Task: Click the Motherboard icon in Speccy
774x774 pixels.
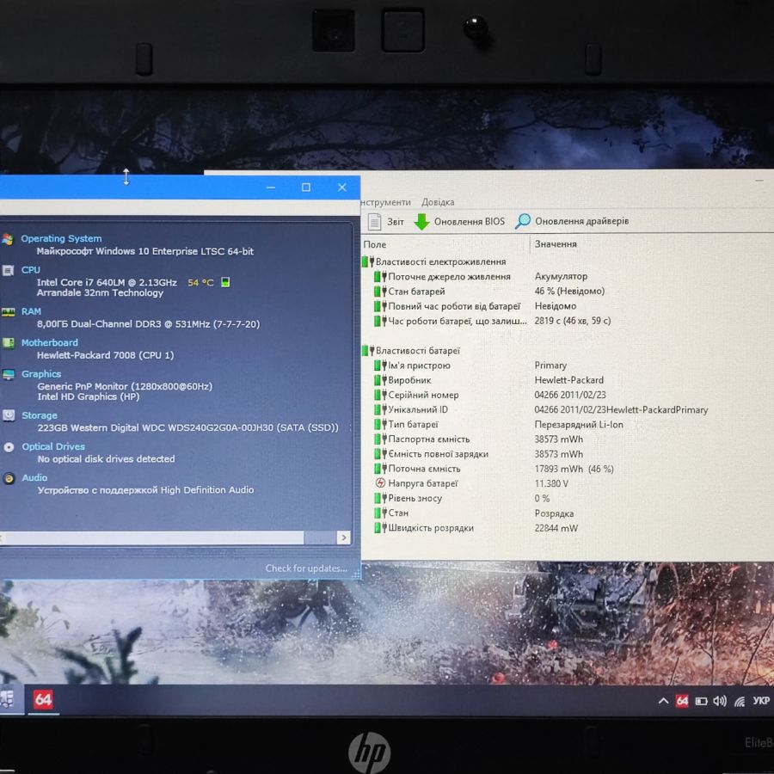Action: pos(8,343)
